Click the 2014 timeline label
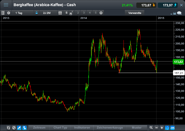 [83, 18]
